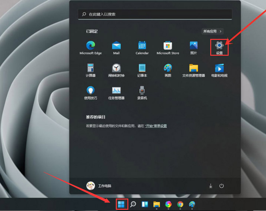Screen dimensions: 266x211
Task: Click the search input field
Action: [x=155, y=14]
